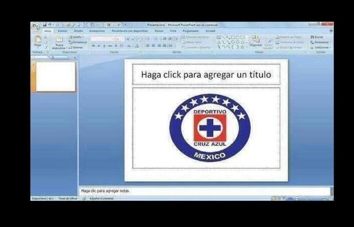Switch to Slide Sorter view in status bar
The height and width of the screenshot is (227, 354).
[279, 199]
